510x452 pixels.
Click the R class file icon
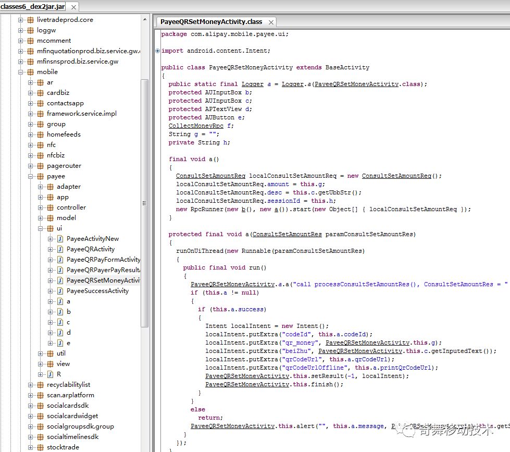click(x=50, y=374)
